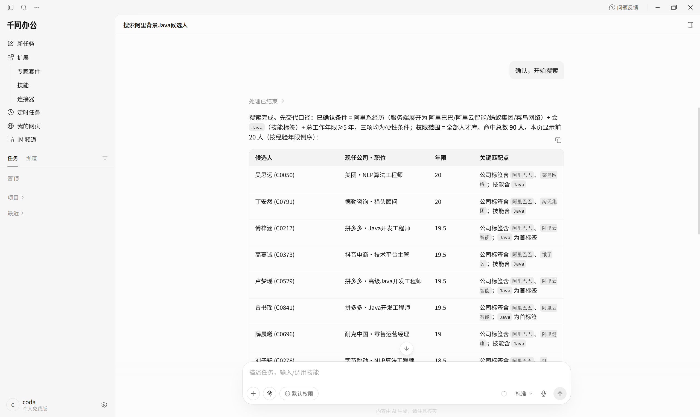The width and height of the screenshot is (700, 417).
Task: Click the 置顶 label
Action: 13,179
